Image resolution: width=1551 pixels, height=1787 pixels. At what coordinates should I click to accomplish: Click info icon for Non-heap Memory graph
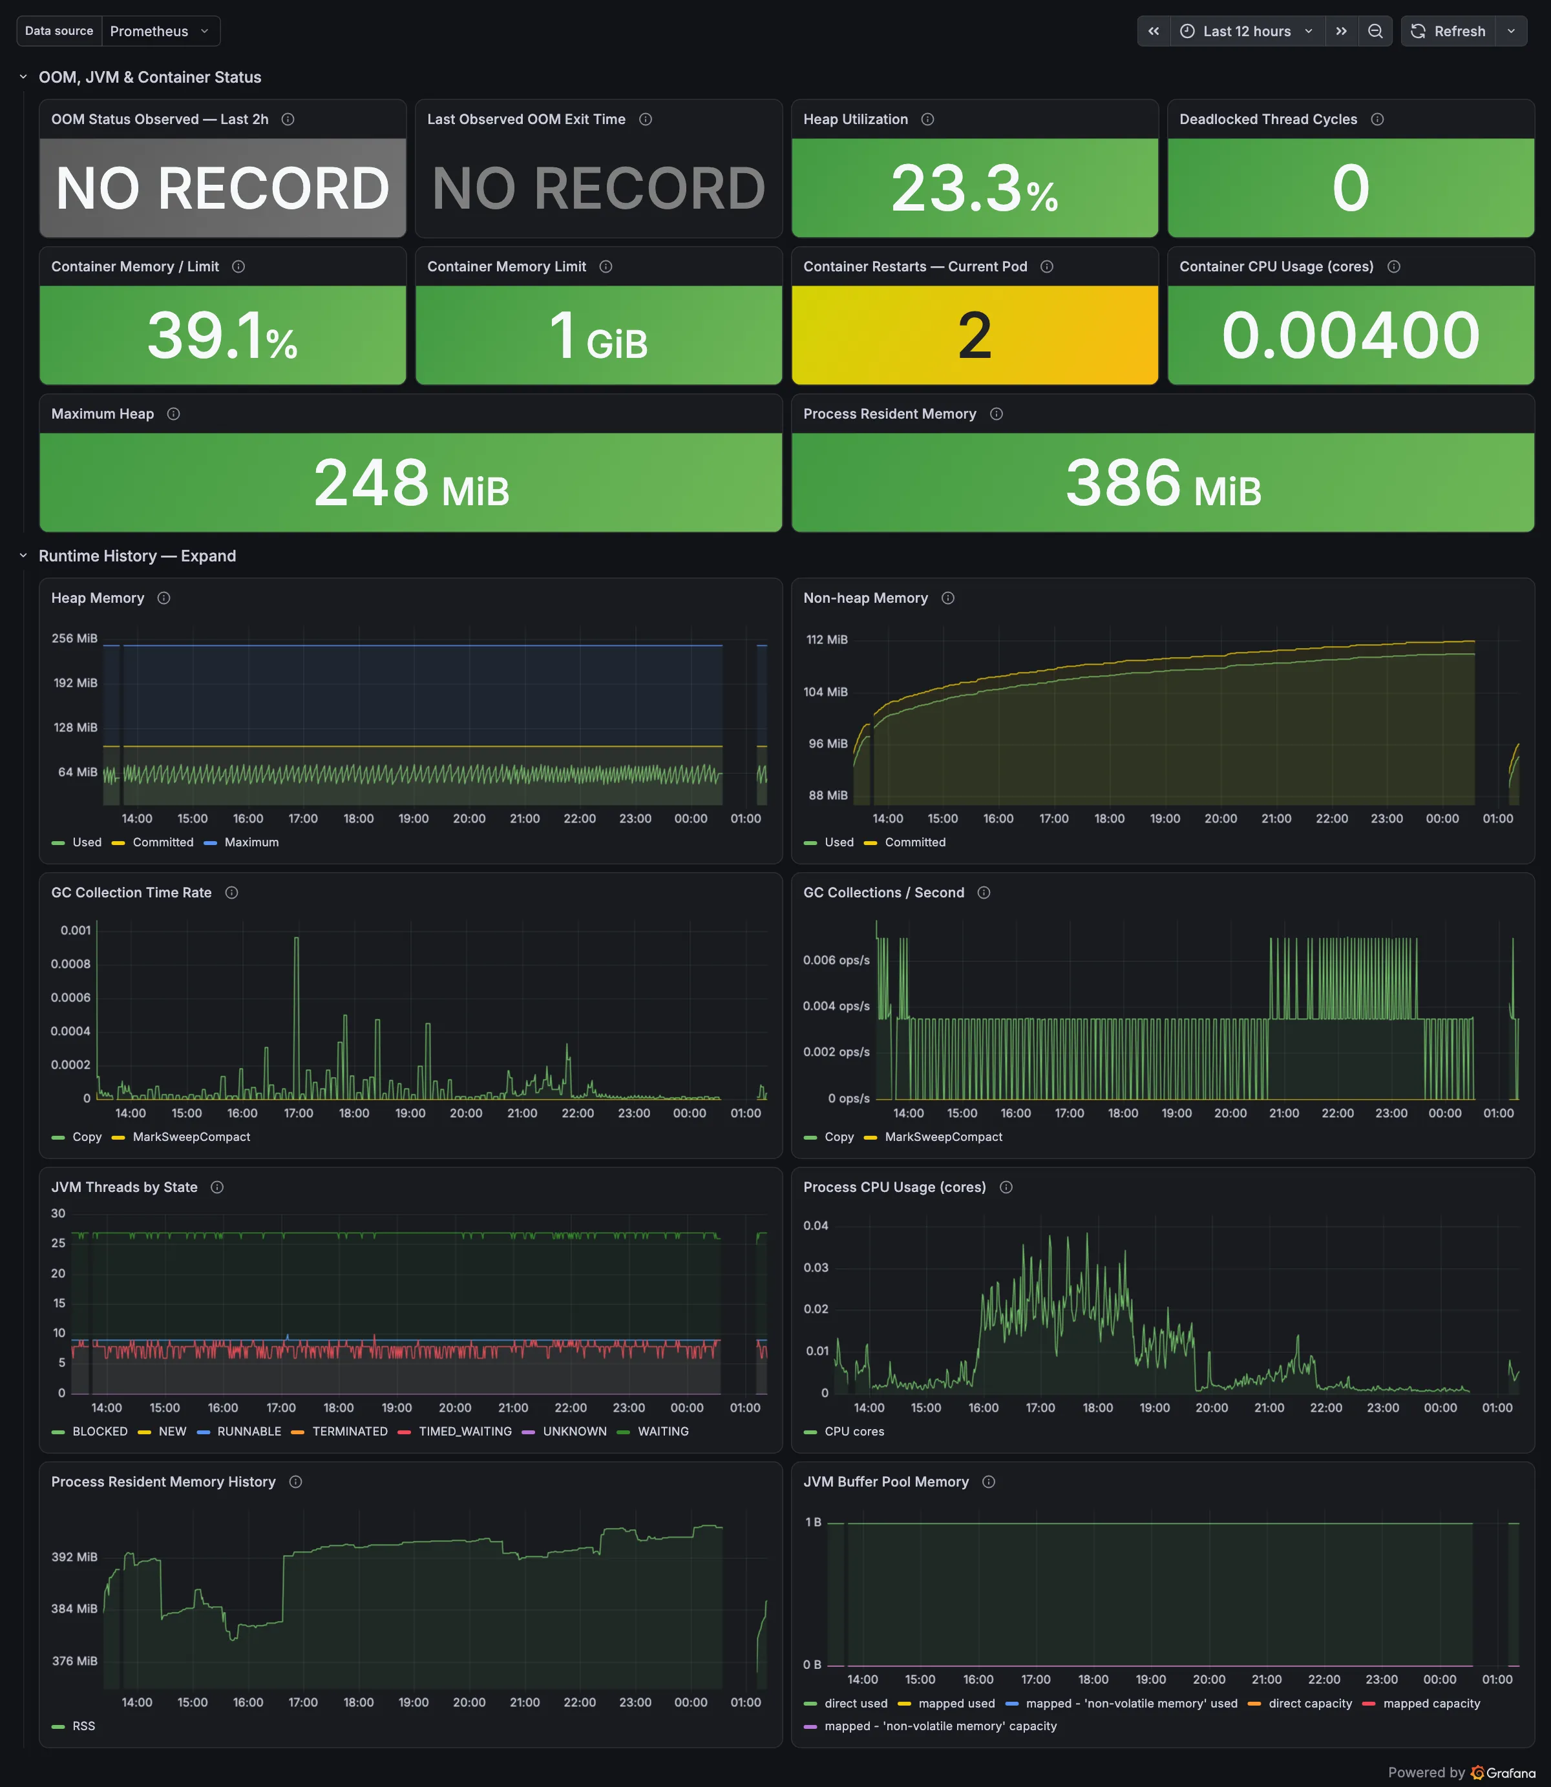tap(948, 598)
